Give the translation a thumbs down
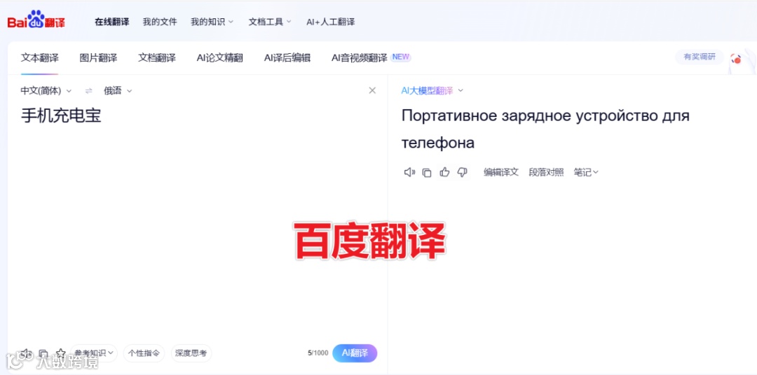 pyautogui.click(x=463, y=172)
